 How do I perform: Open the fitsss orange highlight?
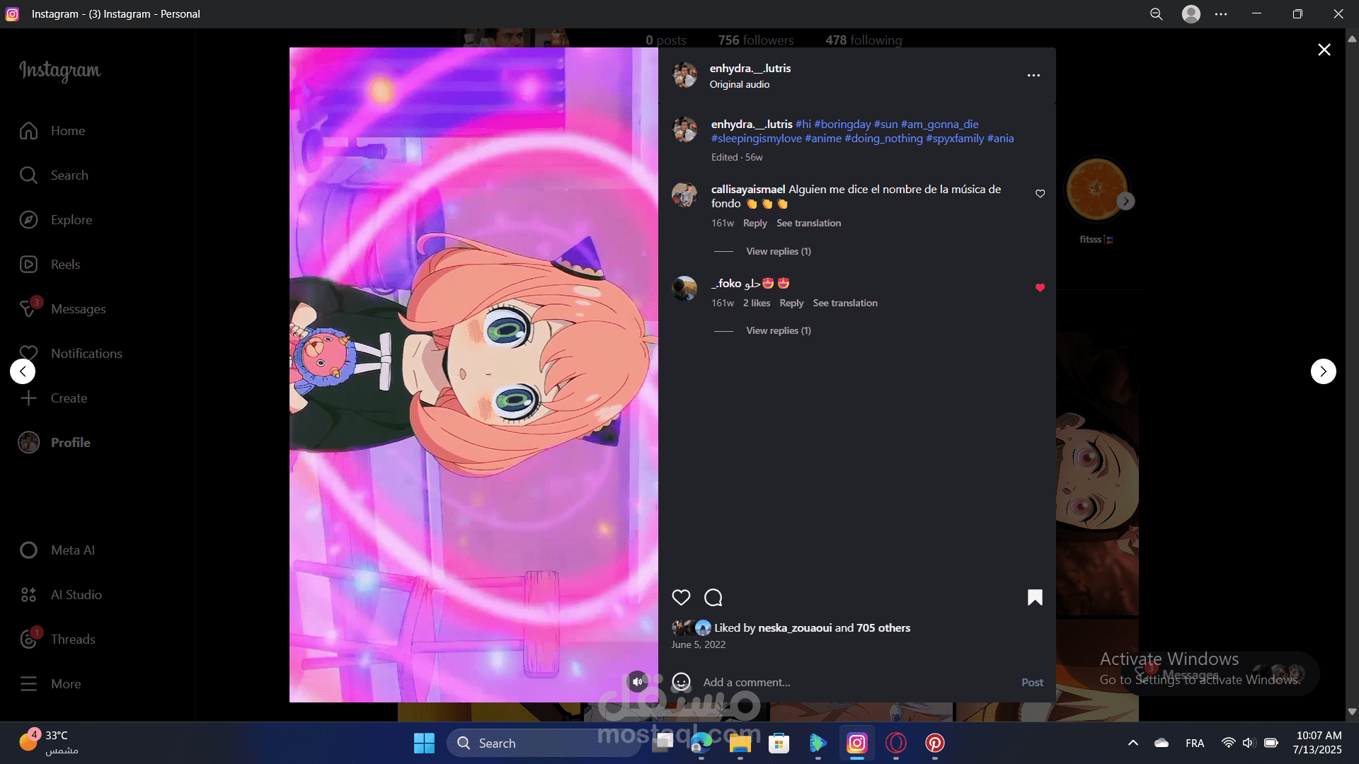[1096, 190]
